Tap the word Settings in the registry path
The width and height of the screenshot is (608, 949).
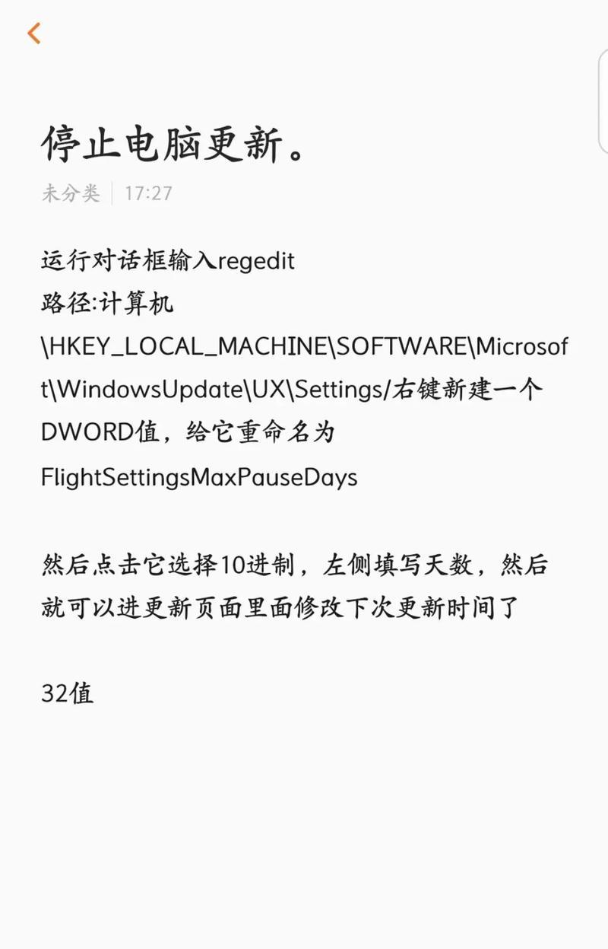339,390
